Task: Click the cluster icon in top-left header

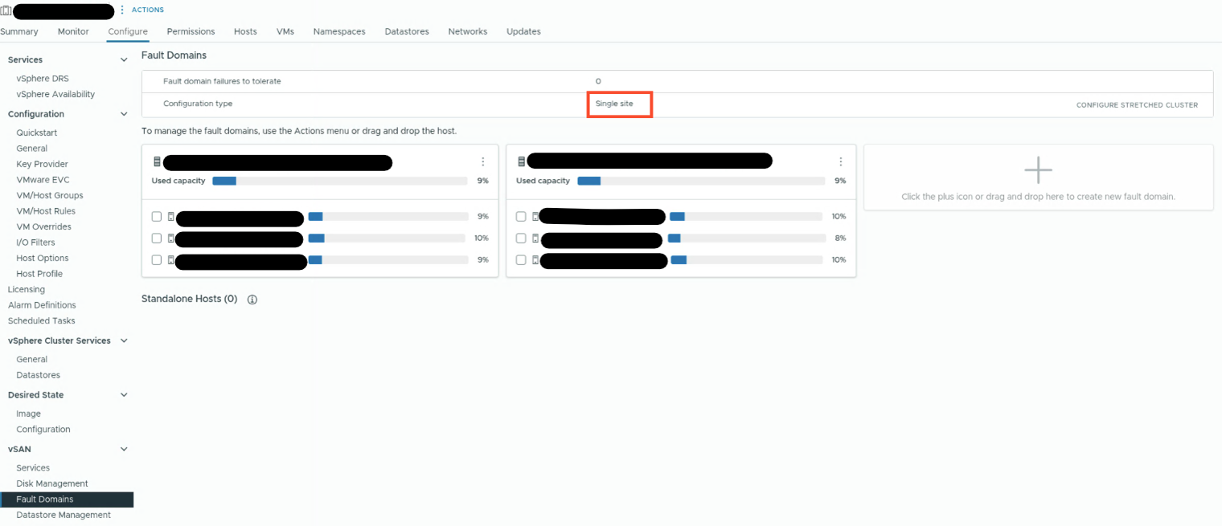Action: pos(6,10)
